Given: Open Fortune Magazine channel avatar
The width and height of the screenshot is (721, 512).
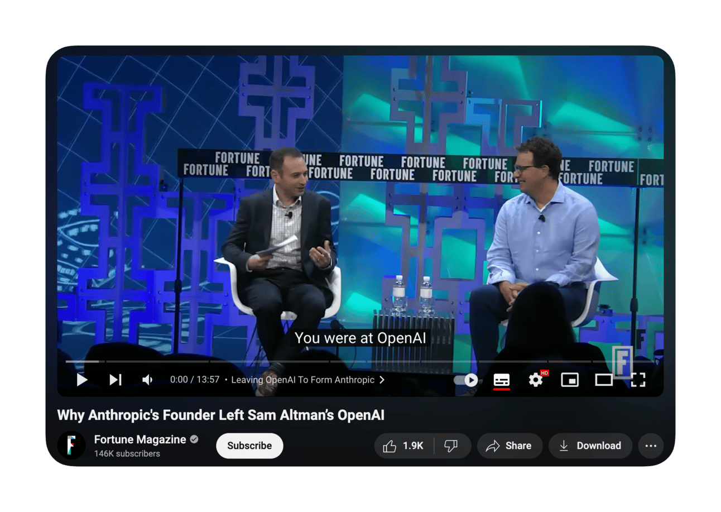Looking at the screenshot, I should 71,446.
